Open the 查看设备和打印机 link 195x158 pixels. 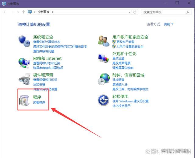[x=45, y=80]
